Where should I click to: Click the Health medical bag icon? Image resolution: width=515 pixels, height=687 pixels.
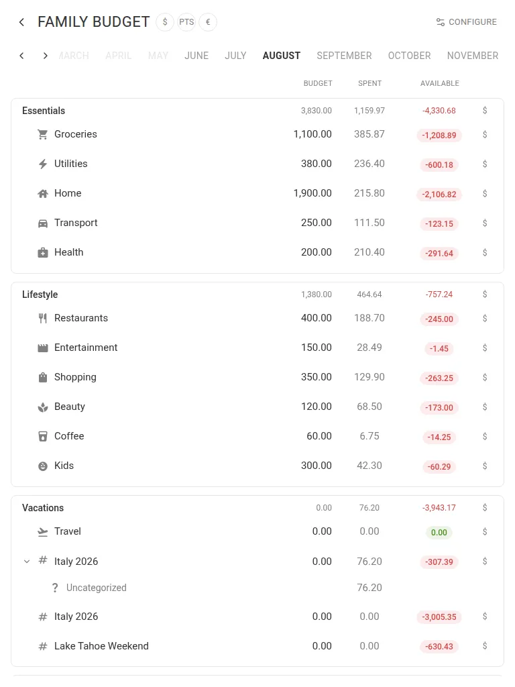point(42,253)
